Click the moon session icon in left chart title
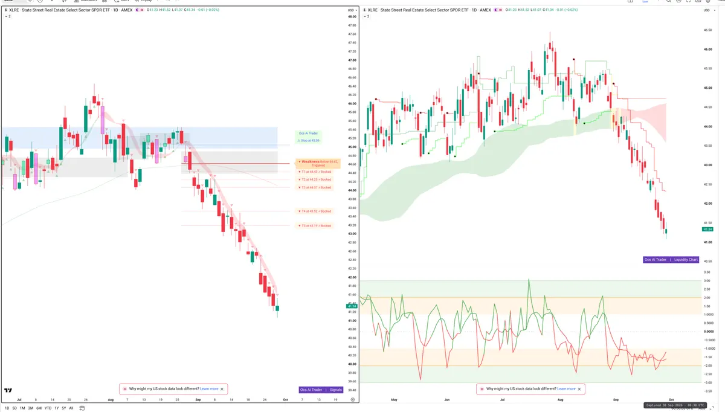The height and width of the screenshot is (412, 725). [138, 10]
